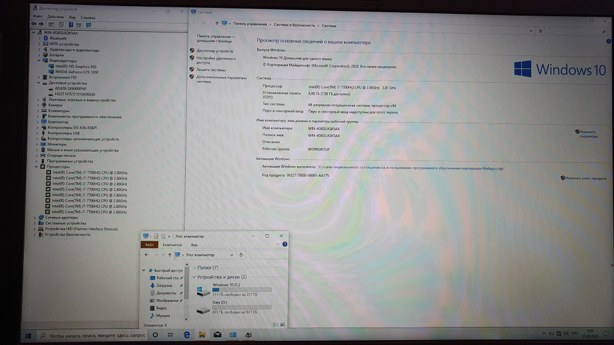Open the Microsoft license terms link
614x345 pixels.
tap(411, 169)
